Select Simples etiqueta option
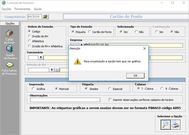 tap(86, 89)
